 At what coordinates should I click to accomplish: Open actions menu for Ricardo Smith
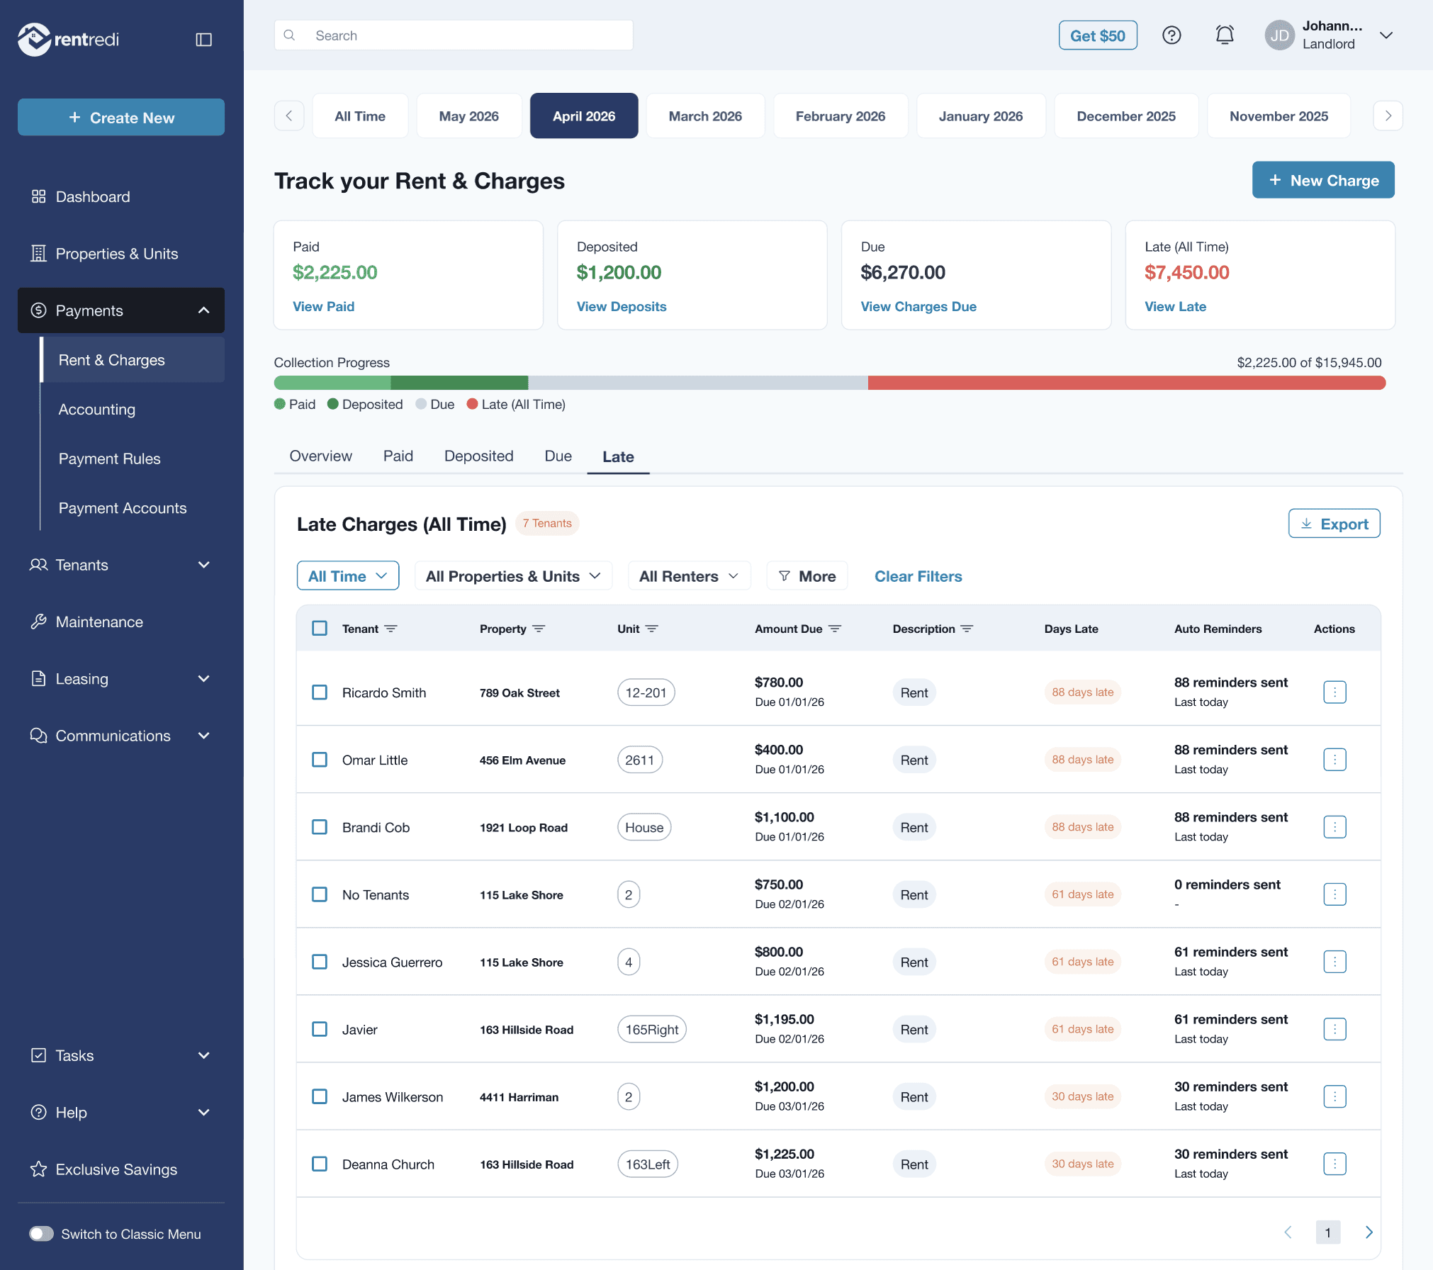click(x=1334, y=692)
